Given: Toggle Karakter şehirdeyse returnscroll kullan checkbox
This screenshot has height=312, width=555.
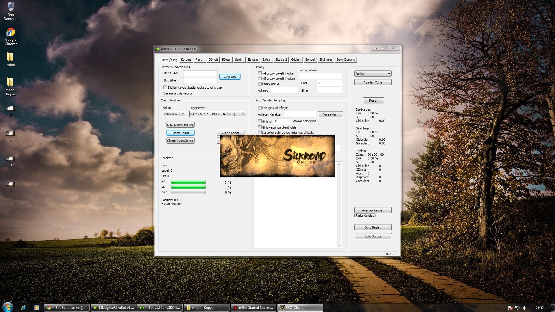Looking at the screenshot, I should pyautogui.click(x=260, y=133).
